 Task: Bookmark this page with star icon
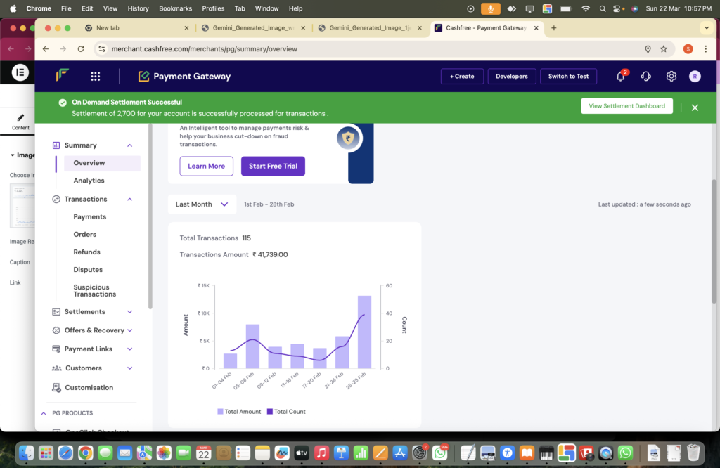tap(663, 49)
